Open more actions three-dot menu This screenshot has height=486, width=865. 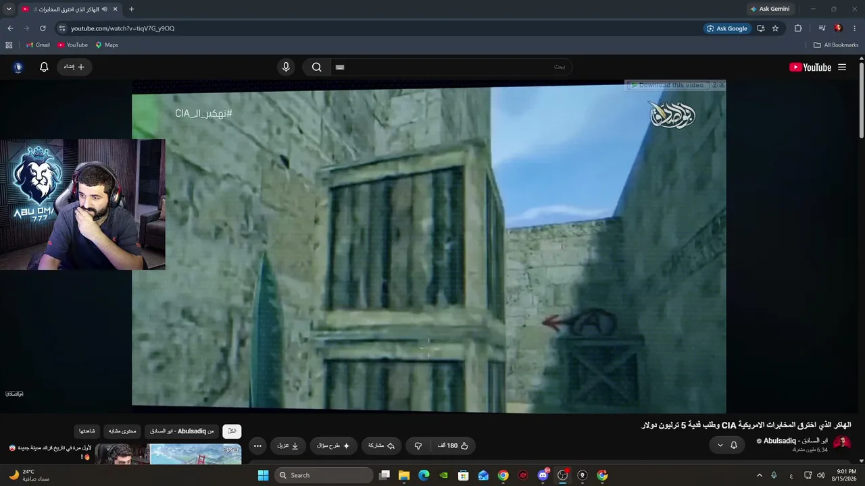[257, 446]
